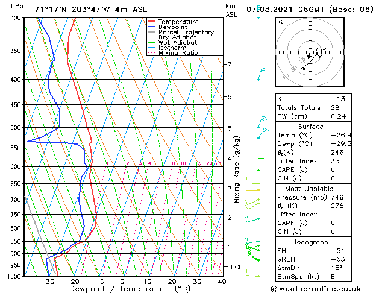The width and height of the screenshot is (379, 293).
Task: Click the mixing ratio label 10 at 600 hPa
Action: [183, 163]
